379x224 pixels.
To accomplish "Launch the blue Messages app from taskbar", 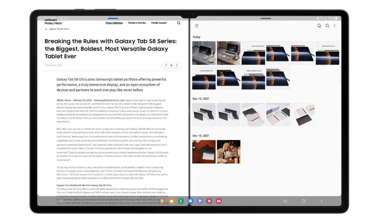I will coord(191,201).
